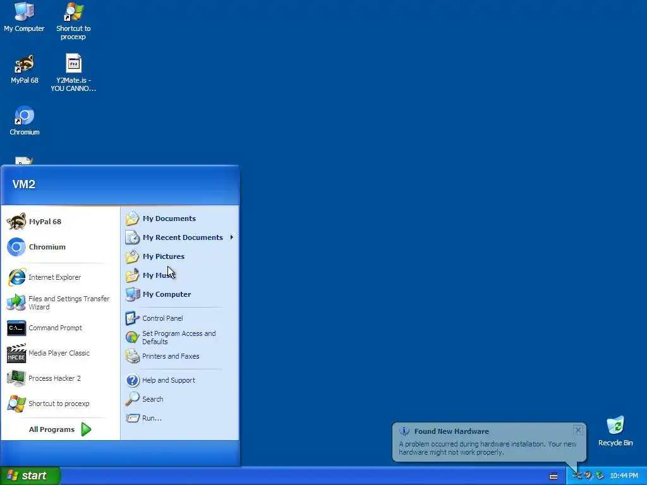Open Chromium desktop shortcut
Image resolution: width=647 pixels, height=485 pixels.
coord(25,121)
